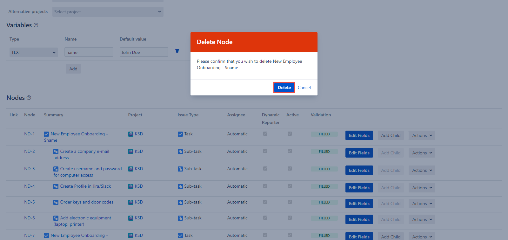508x240 pixels.
Task: Click the Sub-task icon in ND-2 row
Action: point(180,152)
